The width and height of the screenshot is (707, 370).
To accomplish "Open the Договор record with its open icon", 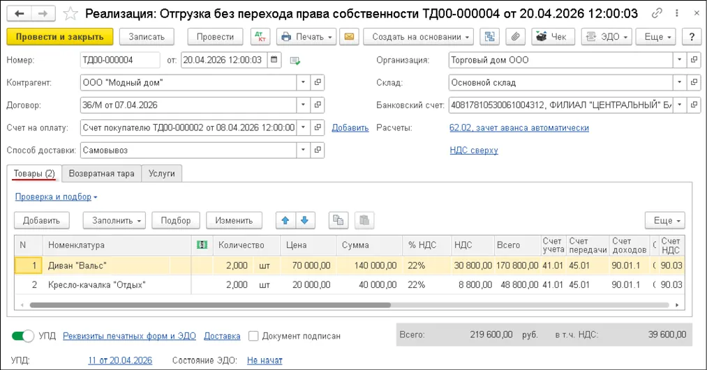I will [318, 105].
